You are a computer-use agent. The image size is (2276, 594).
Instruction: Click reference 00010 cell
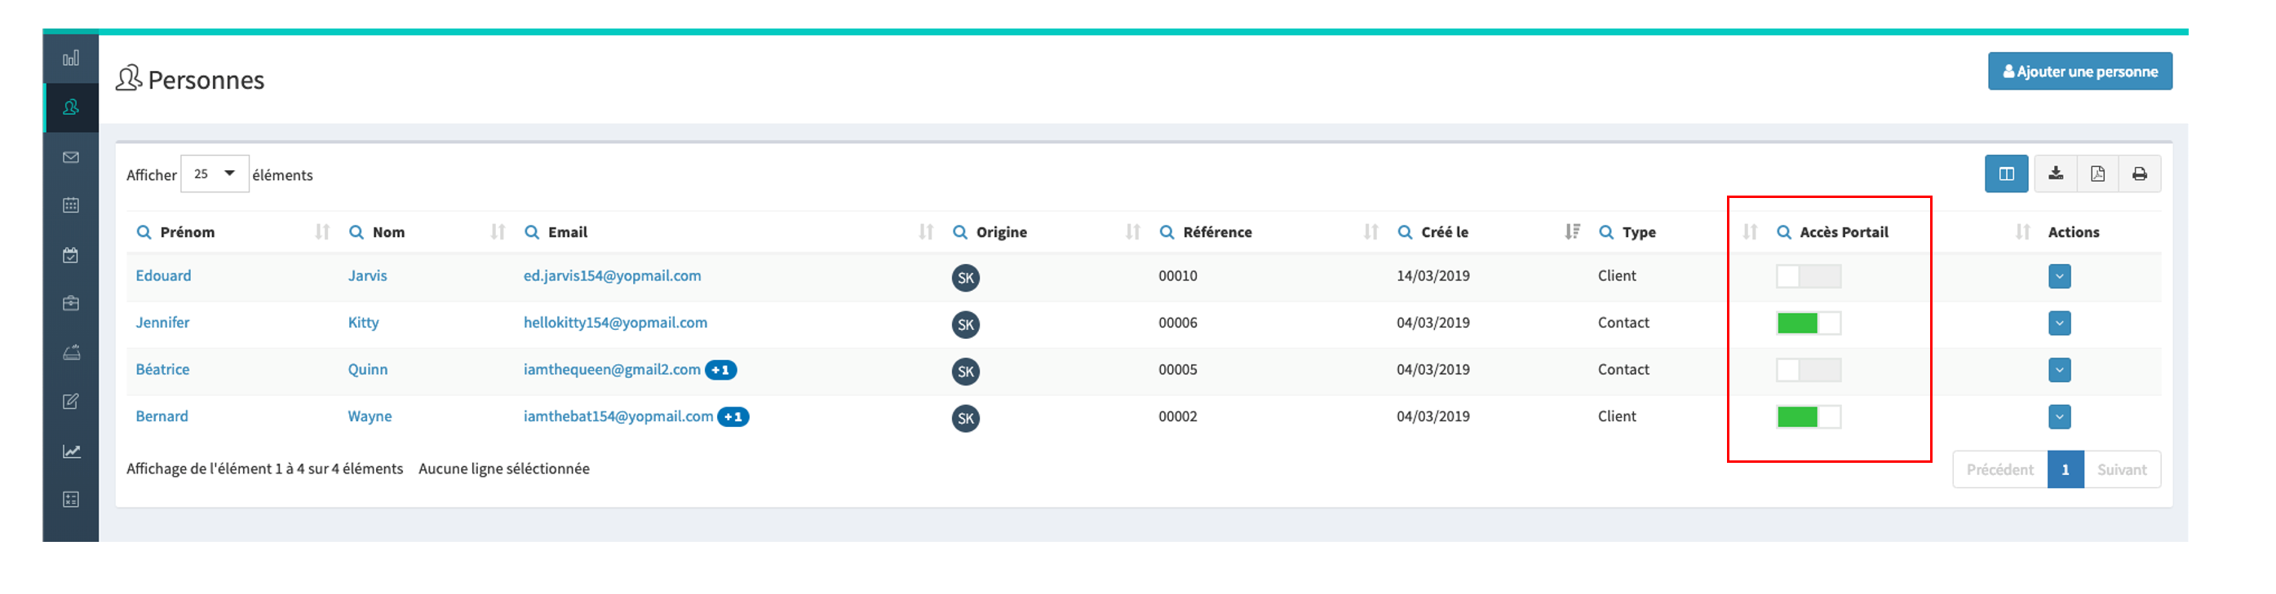tap(1178, 275)
